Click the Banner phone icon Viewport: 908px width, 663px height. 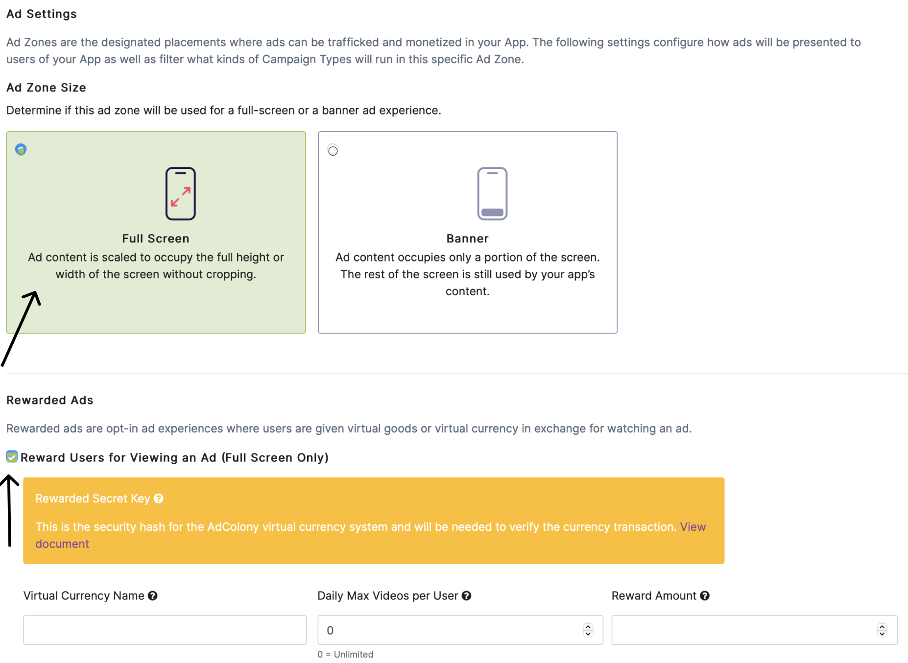[492, 193]
